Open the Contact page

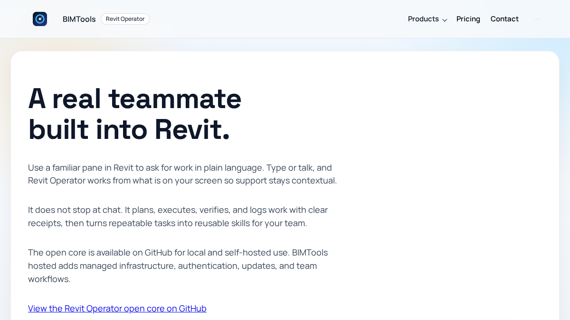click(504, 19)
